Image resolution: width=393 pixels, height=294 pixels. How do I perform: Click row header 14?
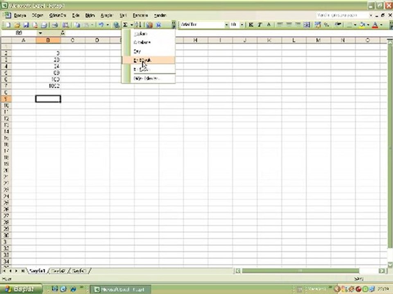(x=6, y=131)
